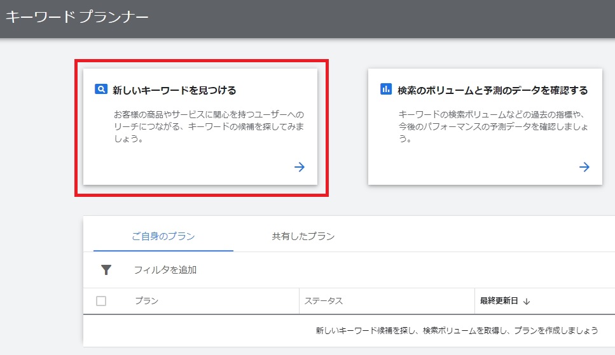This screenshot has width=615, height=355.
Task: Click the bar chart icon on 検索のボリューム card
Action: coord(386,90)
